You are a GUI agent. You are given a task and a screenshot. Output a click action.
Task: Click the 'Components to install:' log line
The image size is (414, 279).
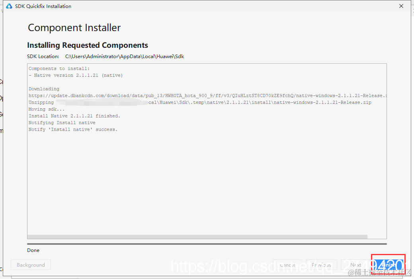pyautogui.click(x=59, y=68)
